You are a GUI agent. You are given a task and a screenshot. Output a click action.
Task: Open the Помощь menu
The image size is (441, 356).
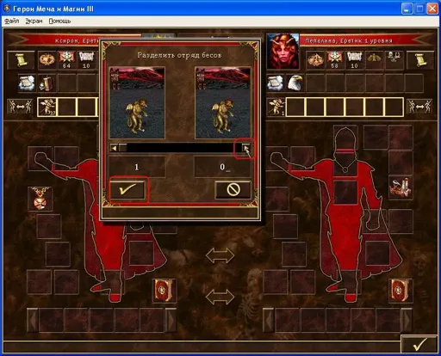click(59, 21)
